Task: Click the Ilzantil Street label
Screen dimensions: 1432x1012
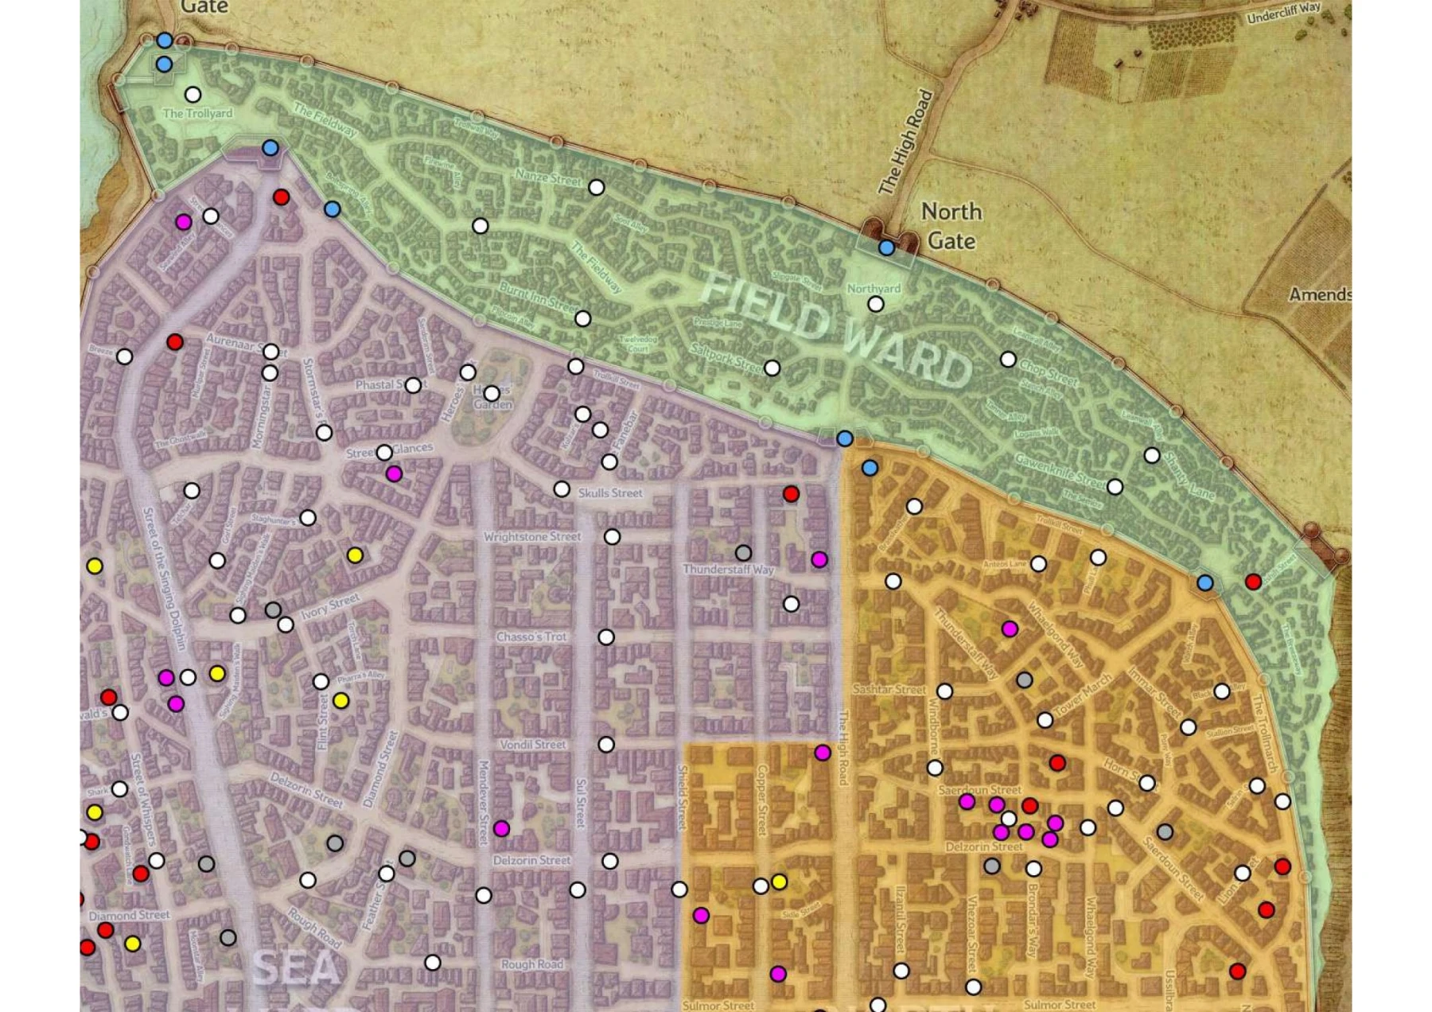Action: click(901, 919)
